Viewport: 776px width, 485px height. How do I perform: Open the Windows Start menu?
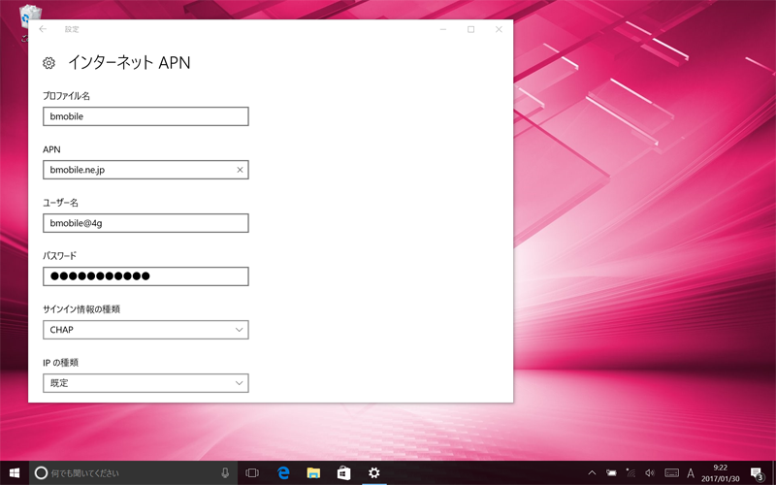click(x=15, y=473)
